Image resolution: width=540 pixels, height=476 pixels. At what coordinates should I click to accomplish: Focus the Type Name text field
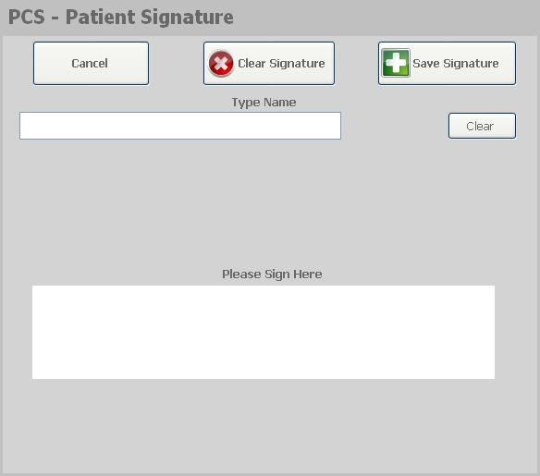pyautogui.click(x=180, y=126)
